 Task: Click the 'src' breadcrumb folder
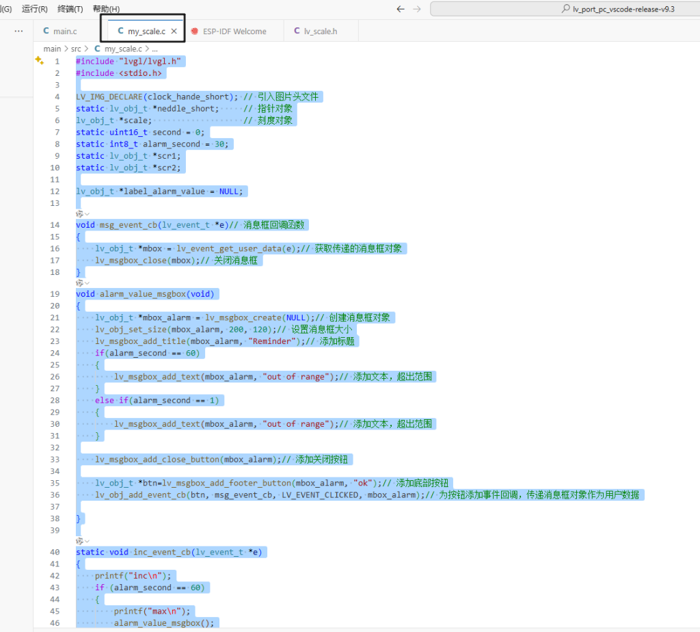point(76,49)
